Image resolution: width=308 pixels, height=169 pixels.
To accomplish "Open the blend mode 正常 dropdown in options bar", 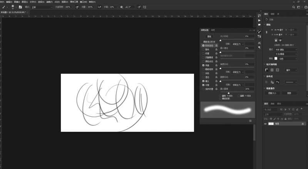I will point(42,7).
